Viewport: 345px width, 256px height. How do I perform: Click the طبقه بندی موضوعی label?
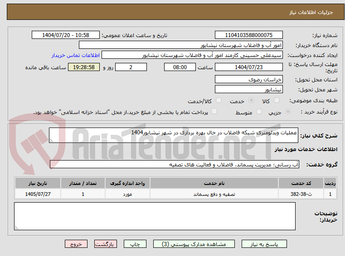[313, 100]
